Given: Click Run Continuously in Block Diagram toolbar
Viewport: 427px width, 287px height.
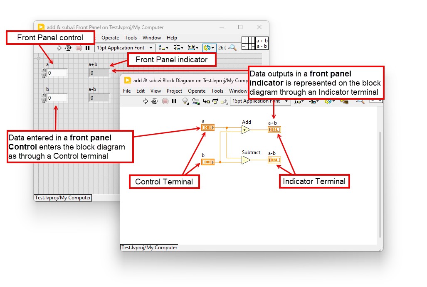Looking at the screenshot, I should [155, 101].
